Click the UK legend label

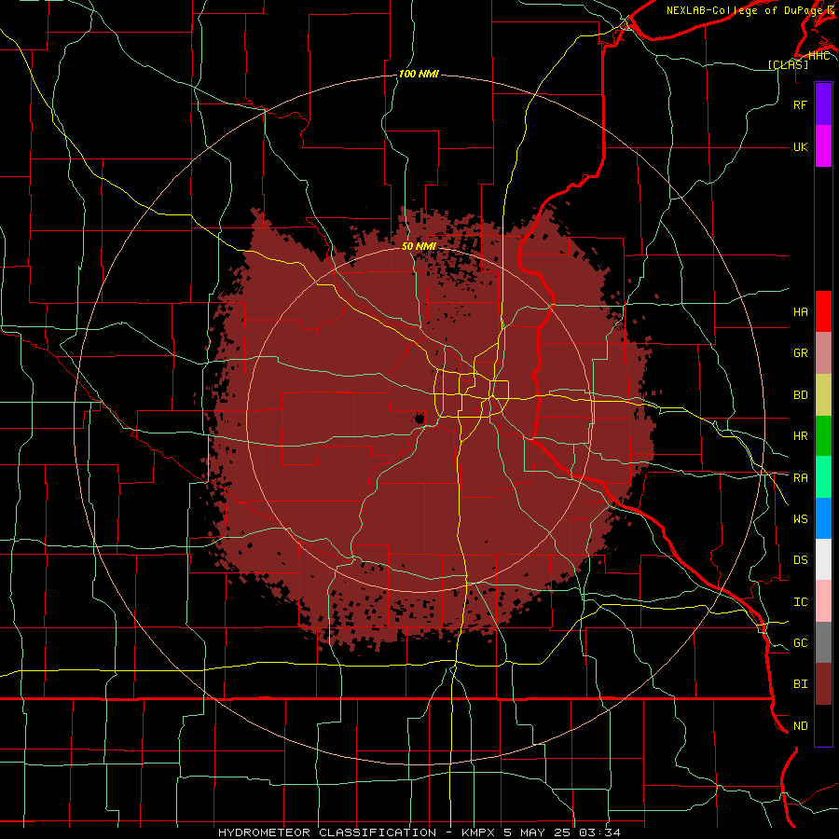tap(800, 146)
